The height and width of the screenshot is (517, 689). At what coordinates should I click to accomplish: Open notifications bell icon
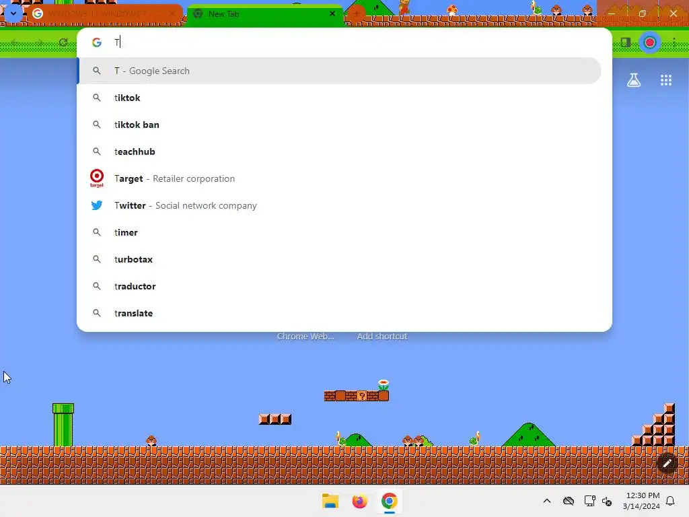point(670,501)
